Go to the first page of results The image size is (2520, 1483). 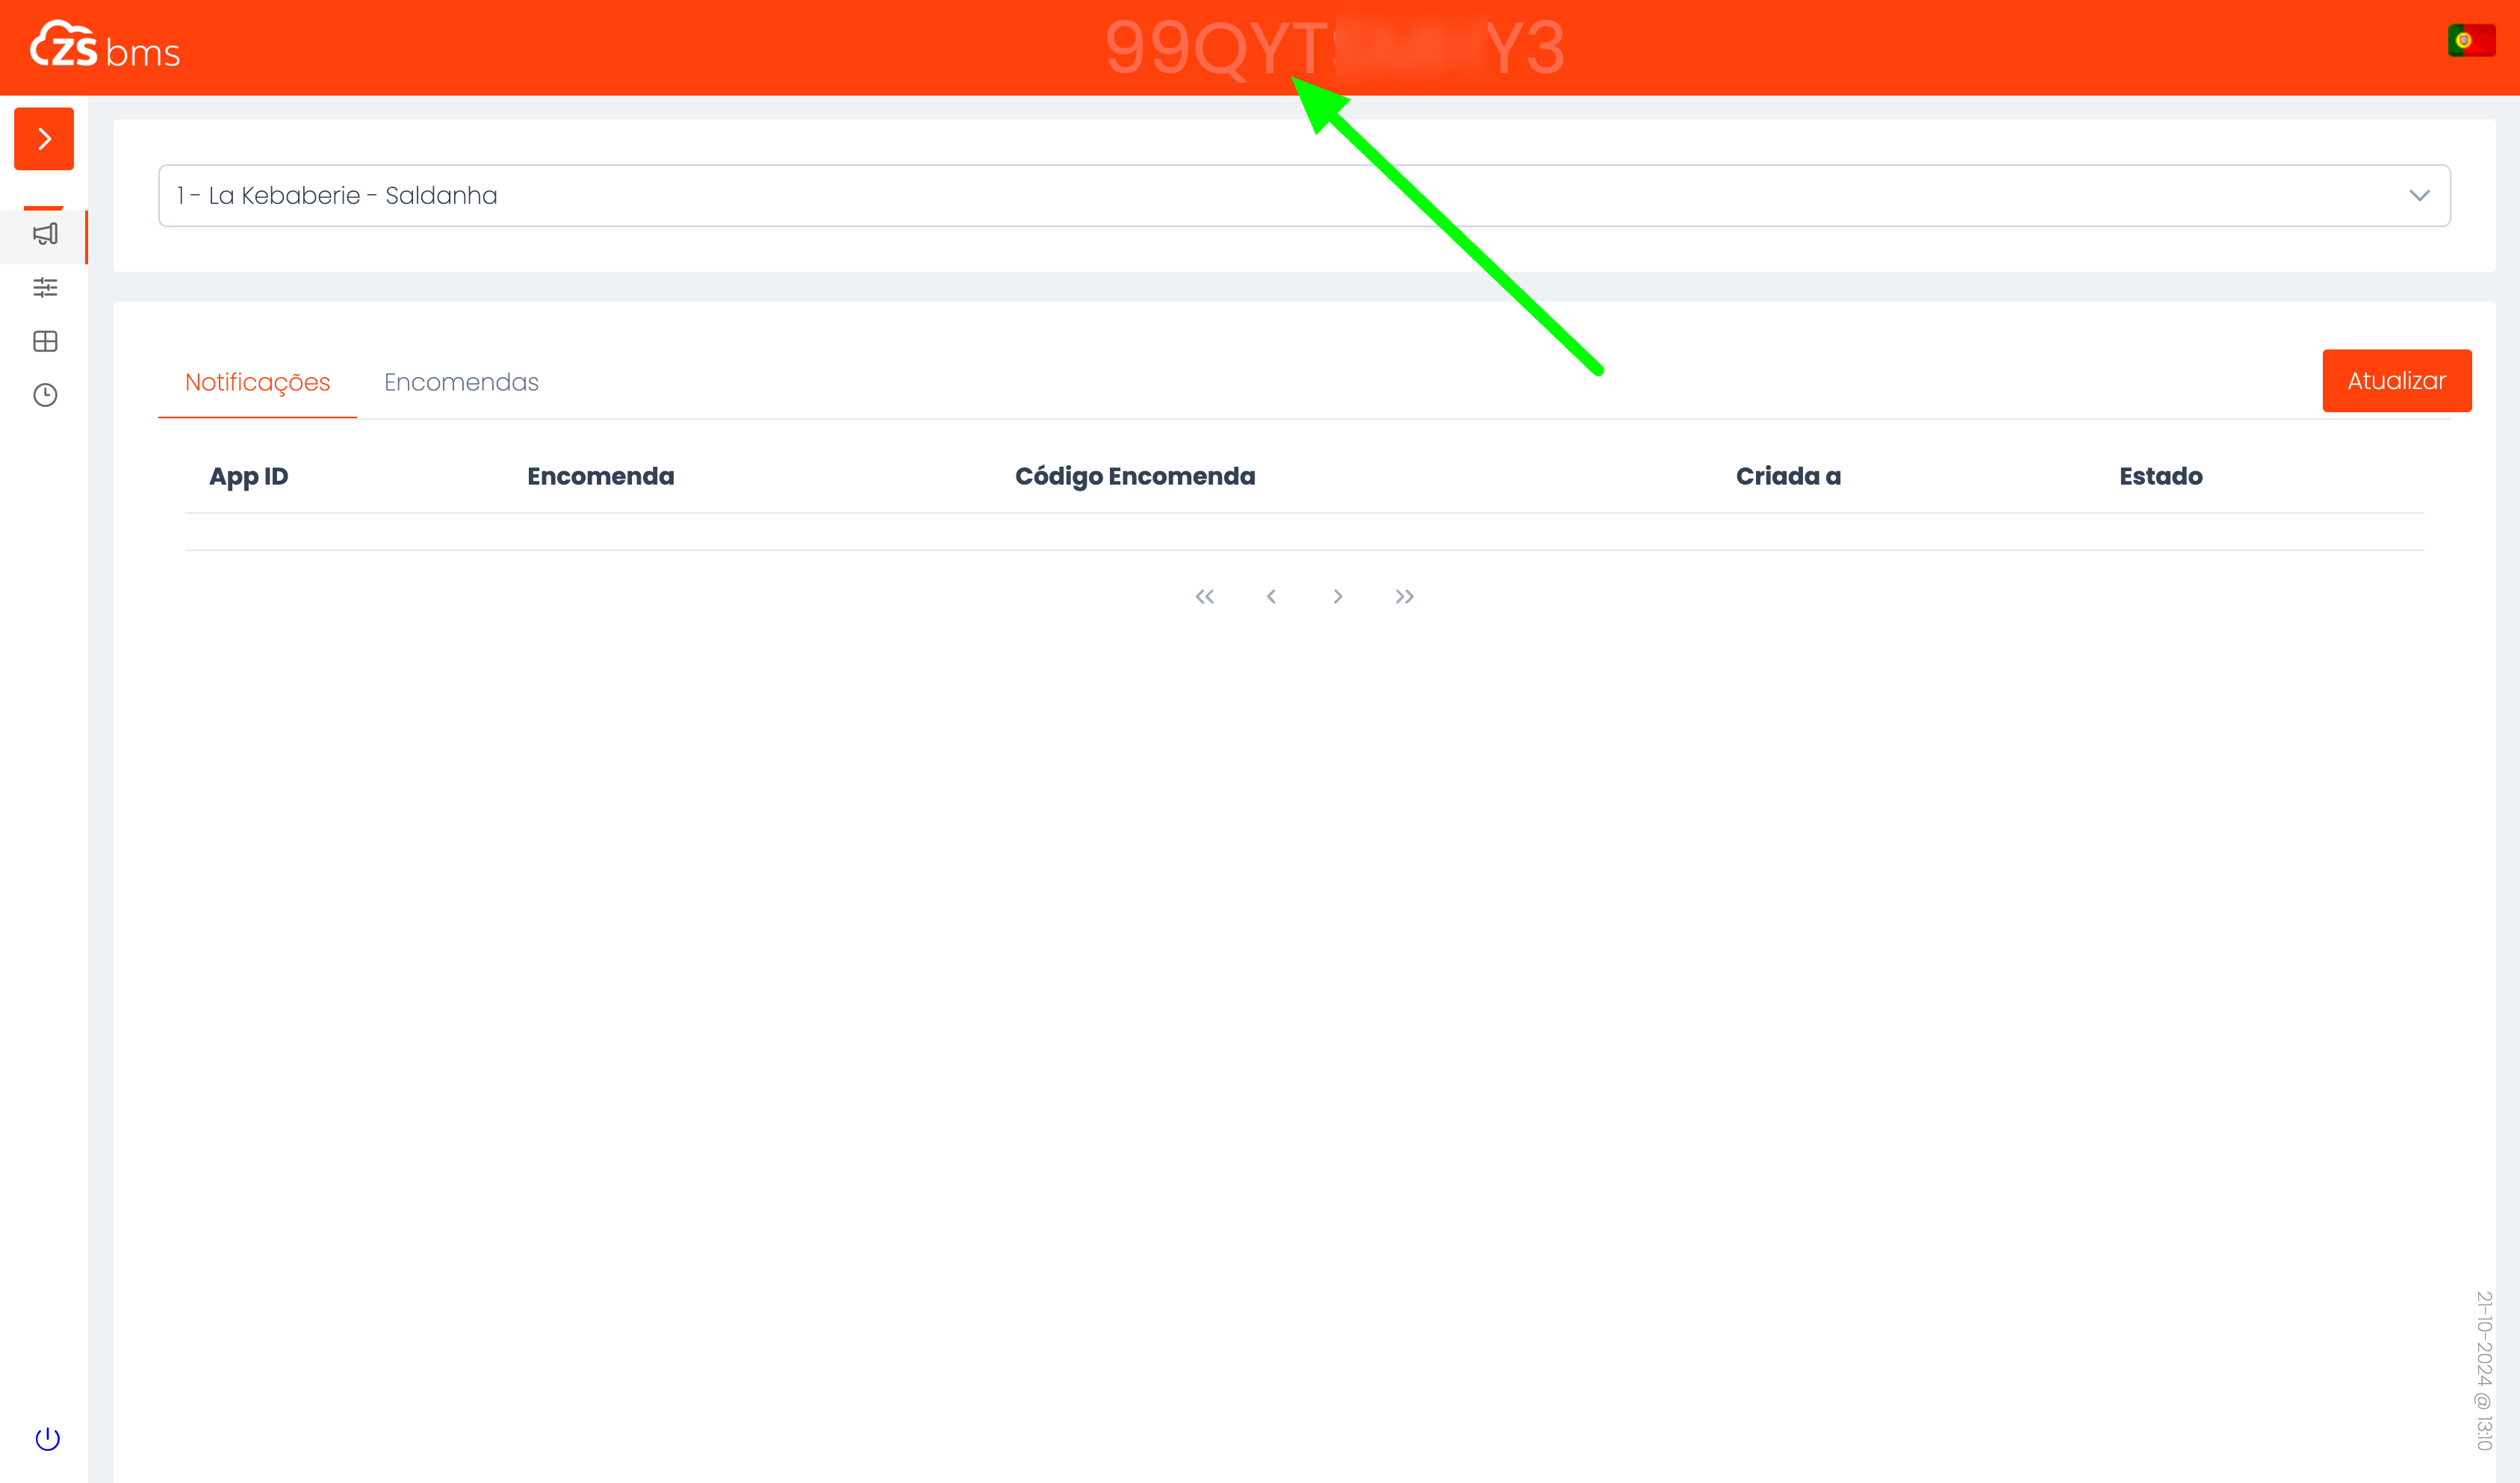(x=1205, y=597)
